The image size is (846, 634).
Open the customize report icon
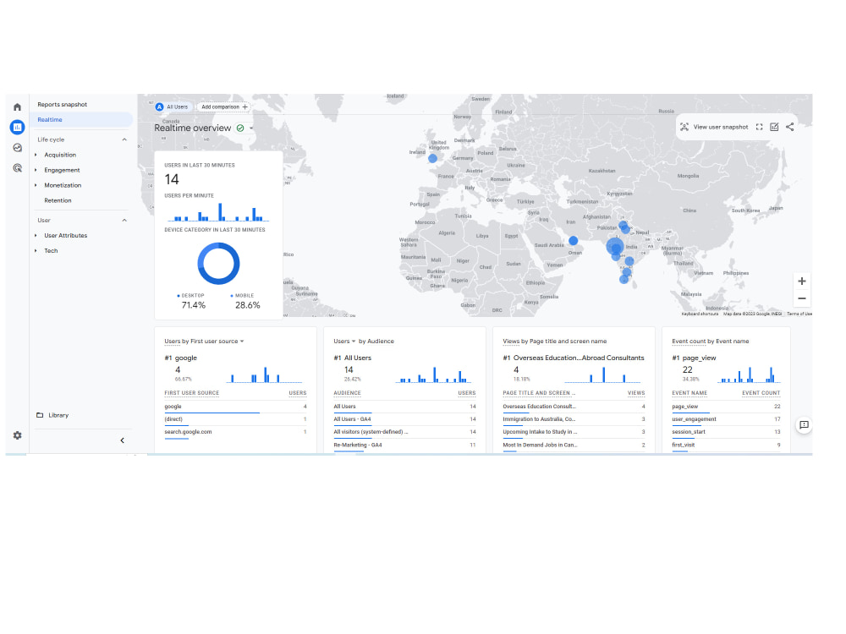(x=774, y=127)
